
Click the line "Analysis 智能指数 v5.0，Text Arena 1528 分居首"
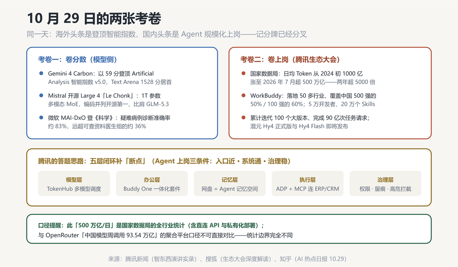[x=110, y=82]
